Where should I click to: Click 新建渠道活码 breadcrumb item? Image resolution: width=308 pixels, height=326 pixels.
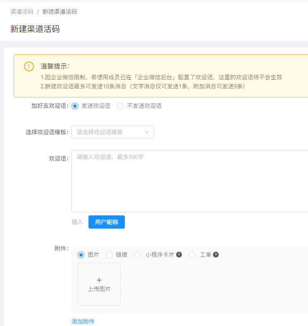60,12
